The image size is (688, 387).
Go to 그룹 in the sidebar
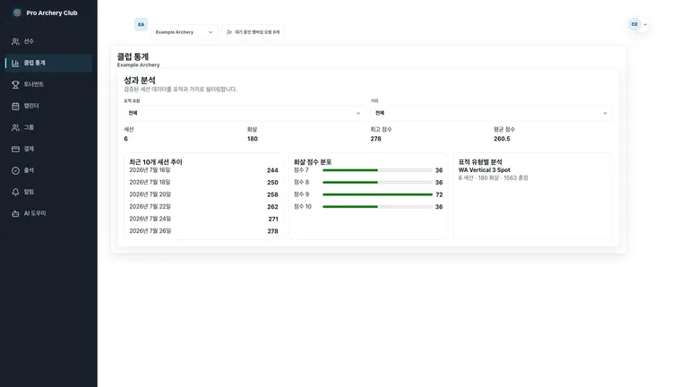coord(48,127)
